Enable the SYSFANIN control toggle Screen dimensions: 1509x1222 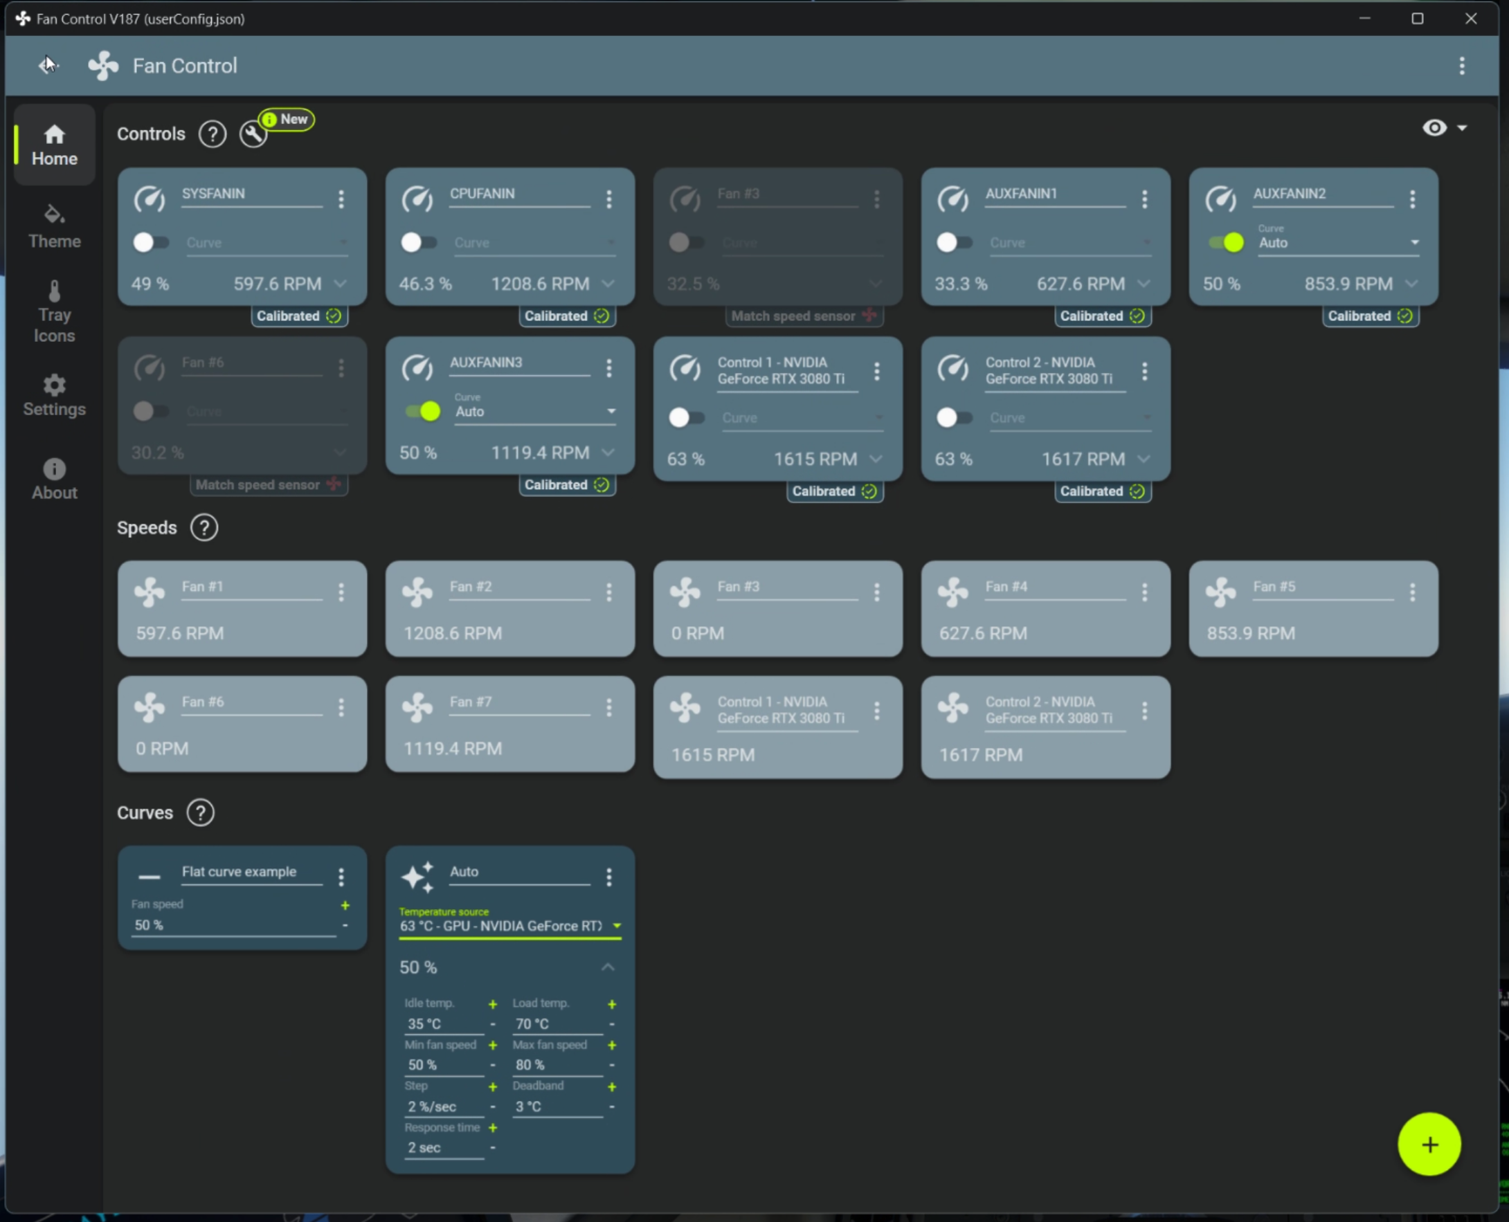[x=150, y=242]
